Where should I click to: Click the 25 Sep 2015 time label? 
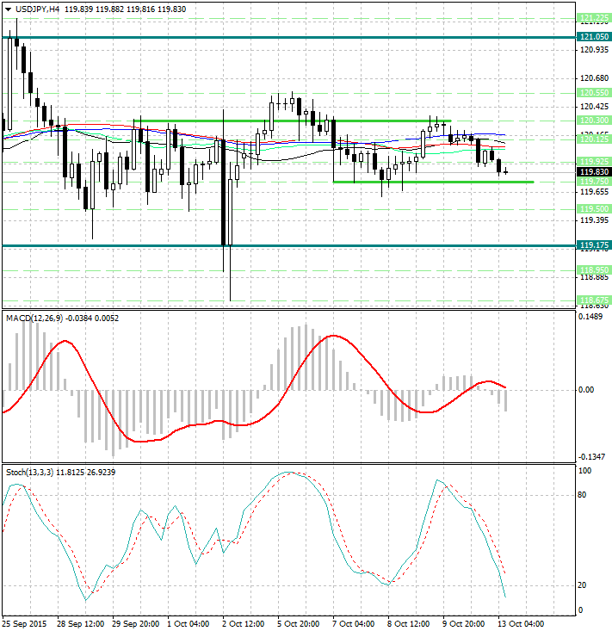pos(25,624)
